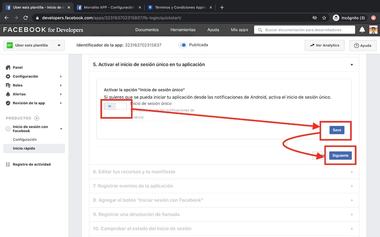Click the Configuración gear icon in sidebar
Viewport: 380px width, 237px height.
point(8,76)
